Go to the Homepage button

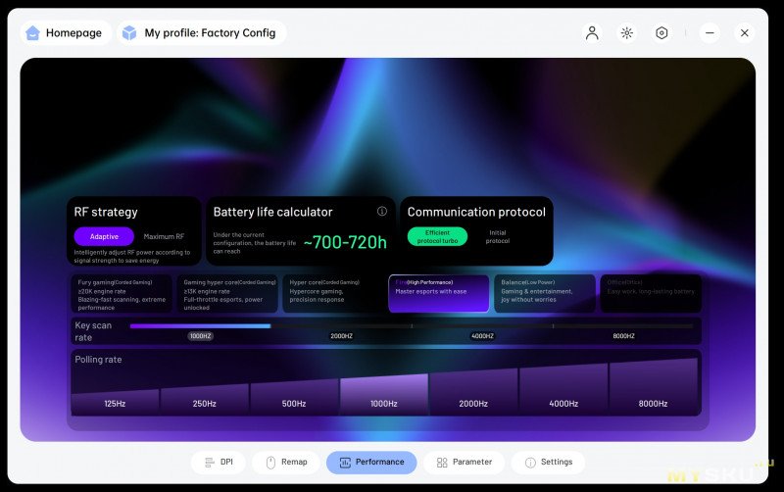pyautogui.click(x=63, y=32)
